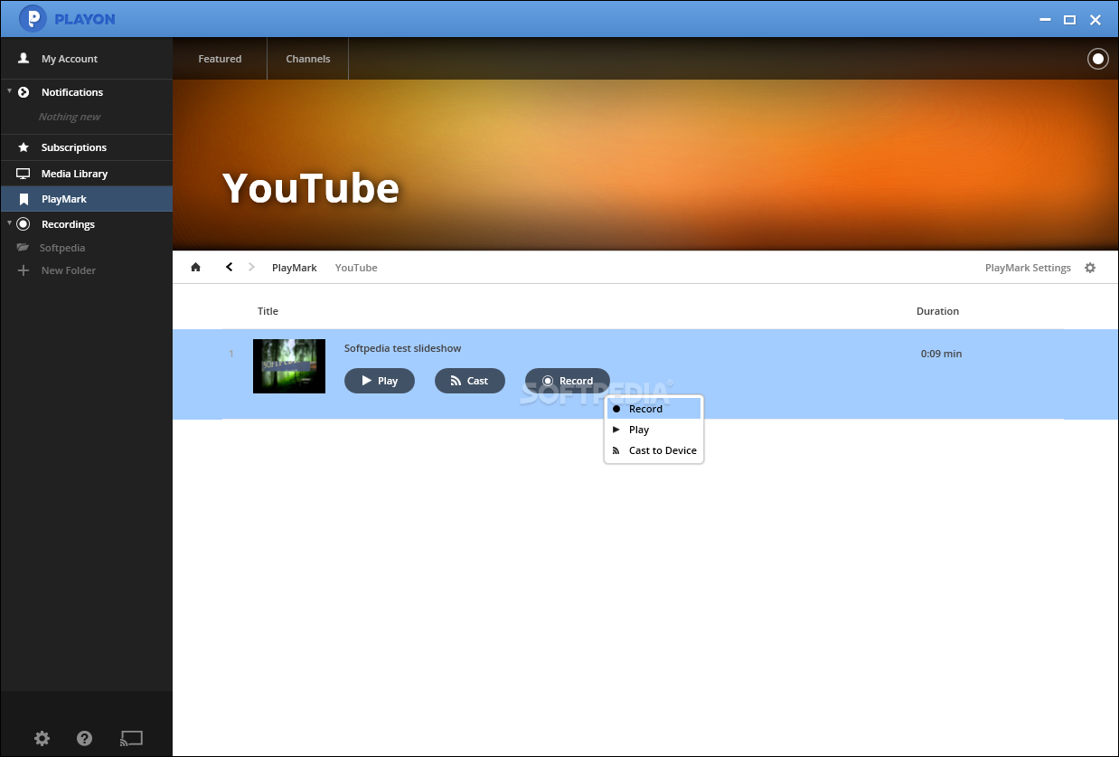Cast the Softpedia test slideshow
The image size is (1119, 757).
coord(470,381)
